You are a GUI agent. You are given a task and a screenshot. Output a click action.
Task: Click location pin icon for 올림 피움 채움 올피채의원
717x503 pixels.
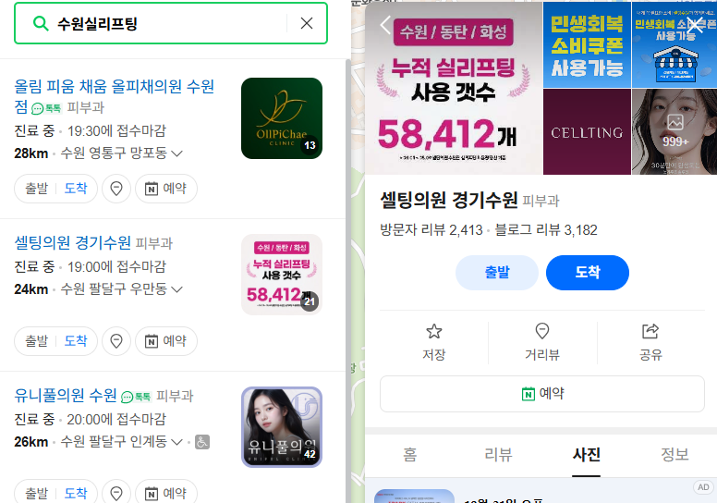click(x=116, y=188)
